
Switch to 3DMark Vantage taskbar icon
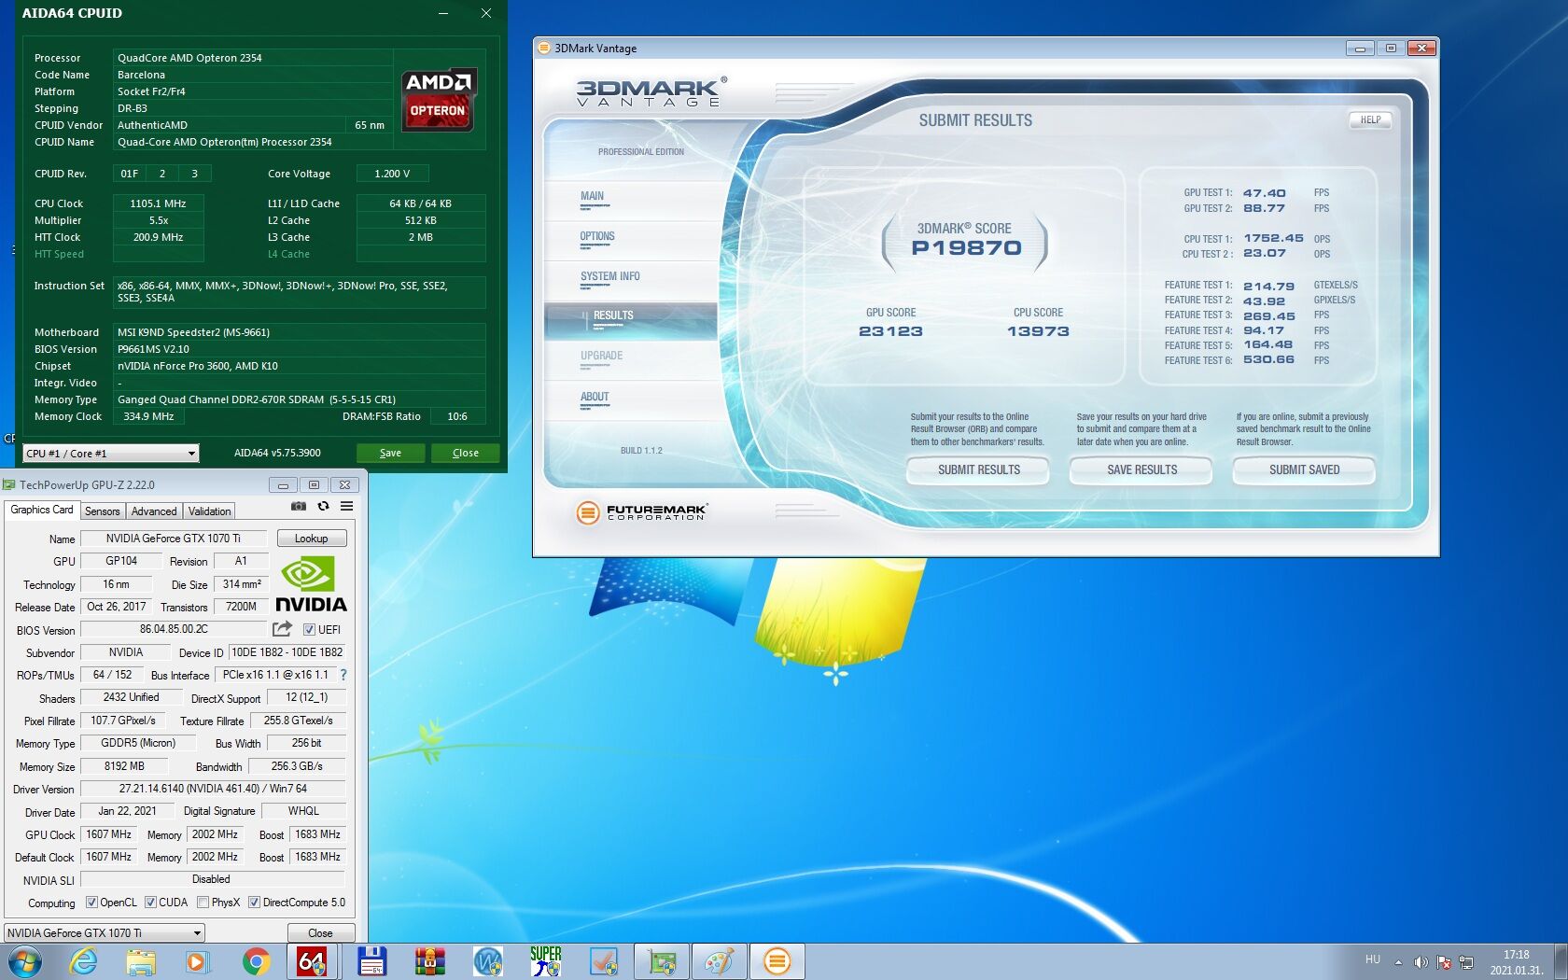click(x=777, y=961)
